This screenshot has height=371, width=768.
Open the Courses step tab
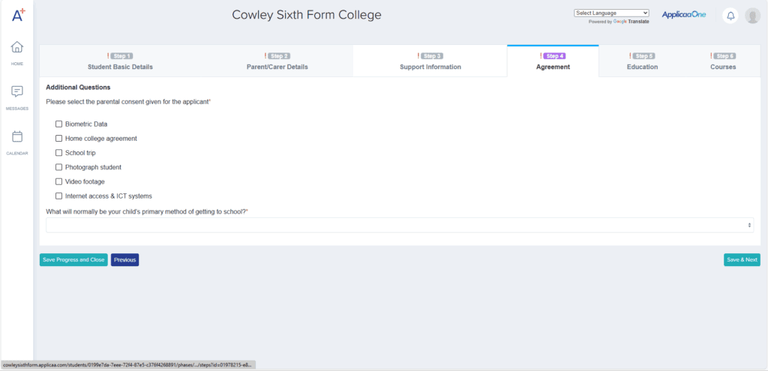(723, 61)
